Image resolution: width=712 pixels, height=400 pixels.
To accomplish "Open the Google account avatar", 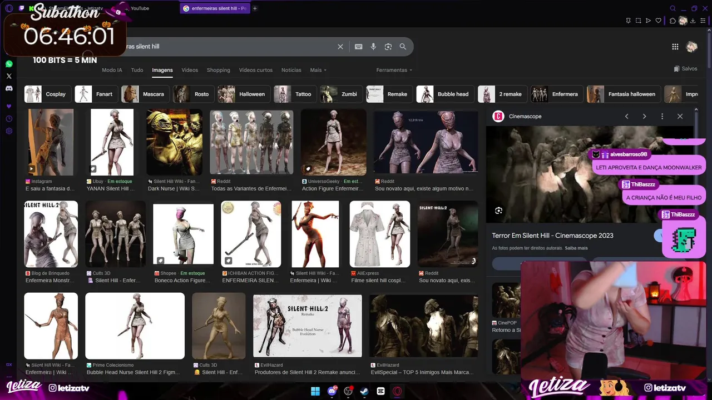I will pyautogui.click(x=692, y=47).
